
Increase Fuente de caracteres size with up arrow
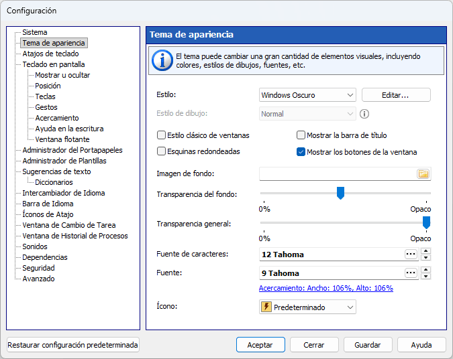pos(426,251)
